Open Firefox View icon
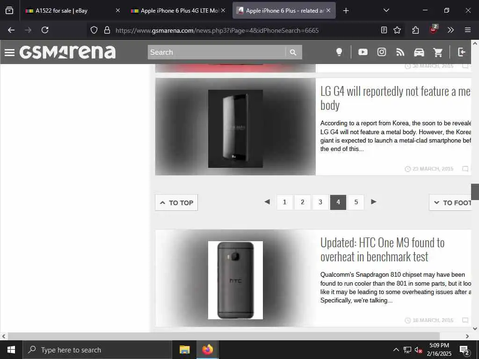The width and height of the screenshot is (479, 359). [x=9, y=11]
